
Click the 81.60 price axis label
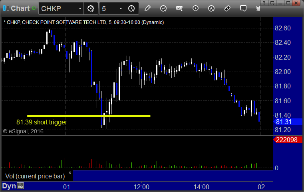[x=283, y=101]
